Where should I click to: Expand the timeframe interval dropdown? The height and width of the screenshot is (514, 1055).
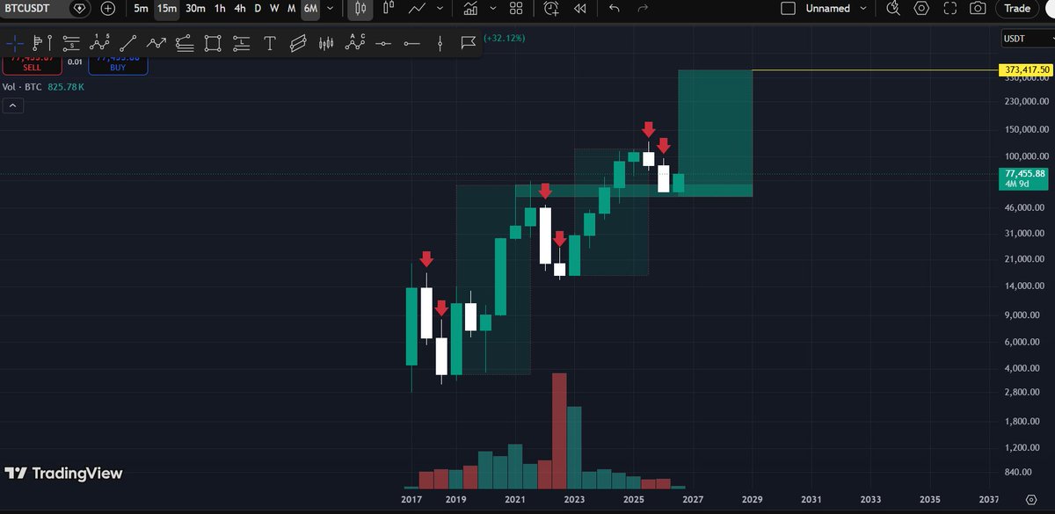tap(330, 8)
